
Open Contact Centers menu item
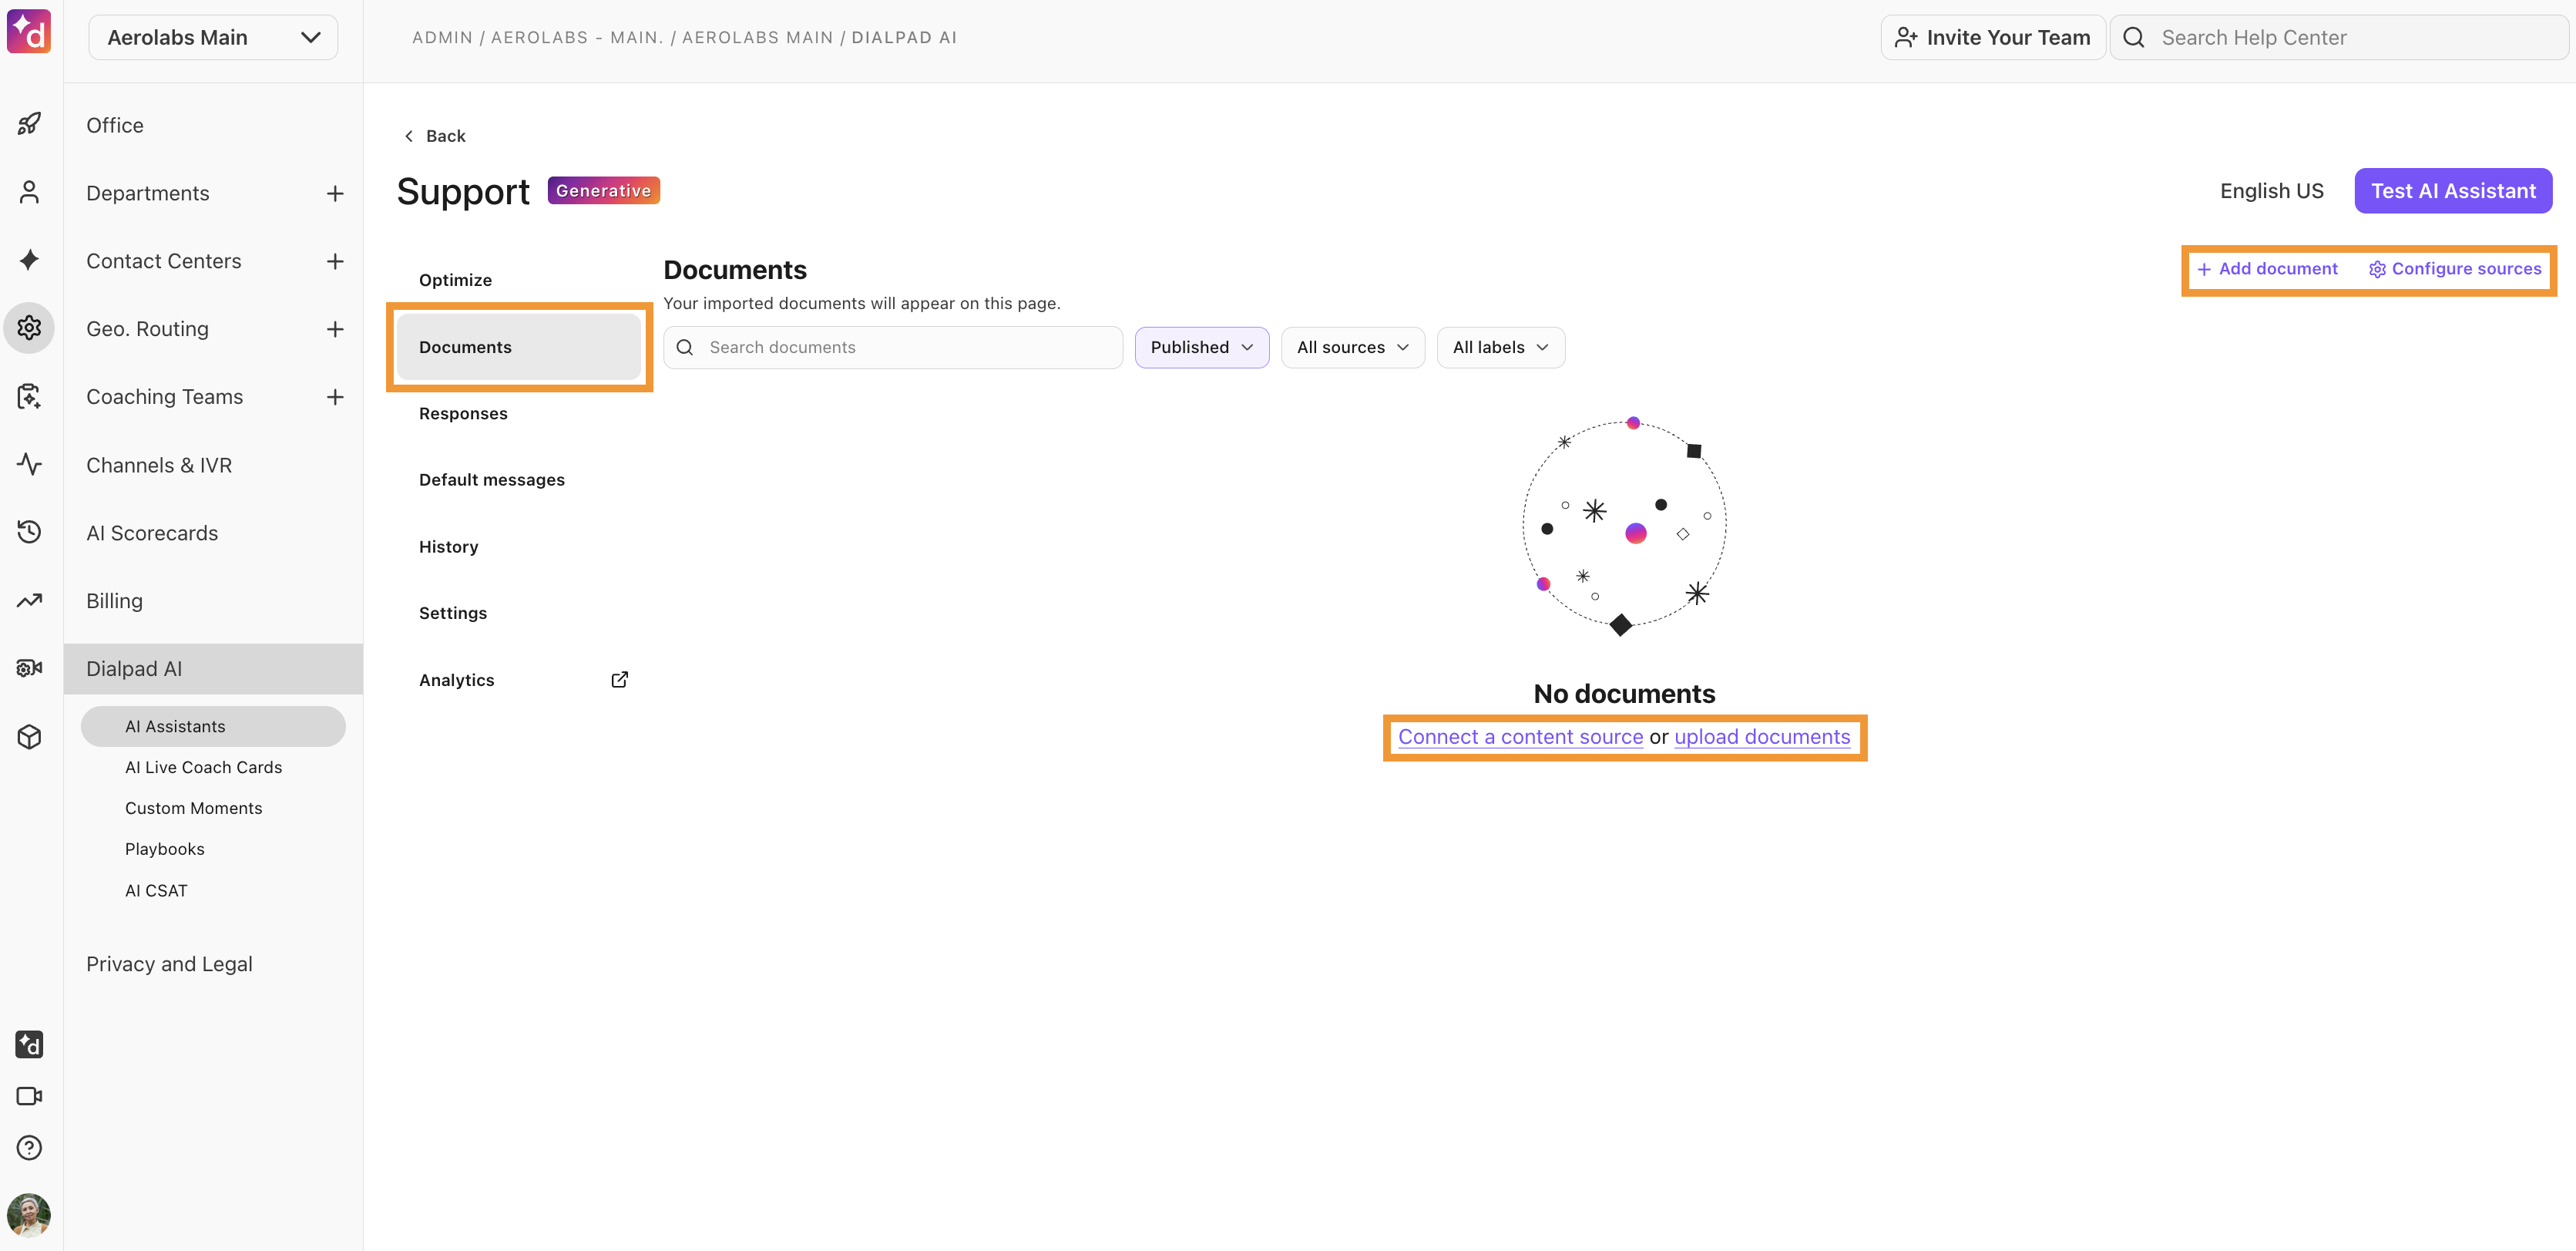point(164,261)
